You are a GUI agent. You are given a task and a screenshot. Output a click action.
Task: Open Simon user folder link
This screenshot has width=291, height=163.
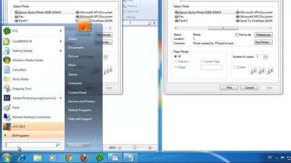click(72, 39)
